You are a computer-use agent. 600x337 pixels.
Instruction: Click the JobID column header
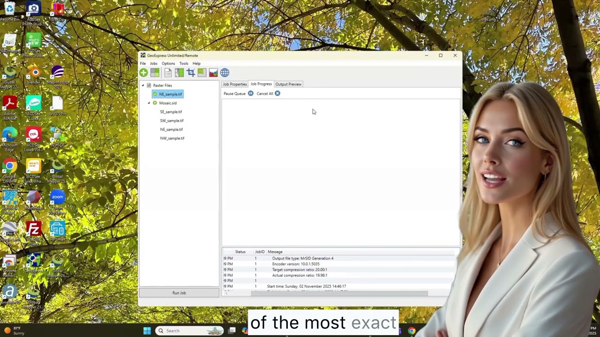click(x=260, y=252)
